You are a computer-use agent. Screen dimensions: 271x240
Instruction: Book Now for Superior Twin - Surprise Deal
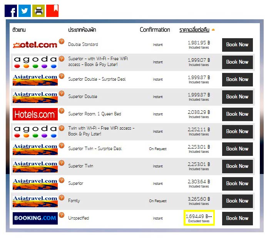point(237,149)
